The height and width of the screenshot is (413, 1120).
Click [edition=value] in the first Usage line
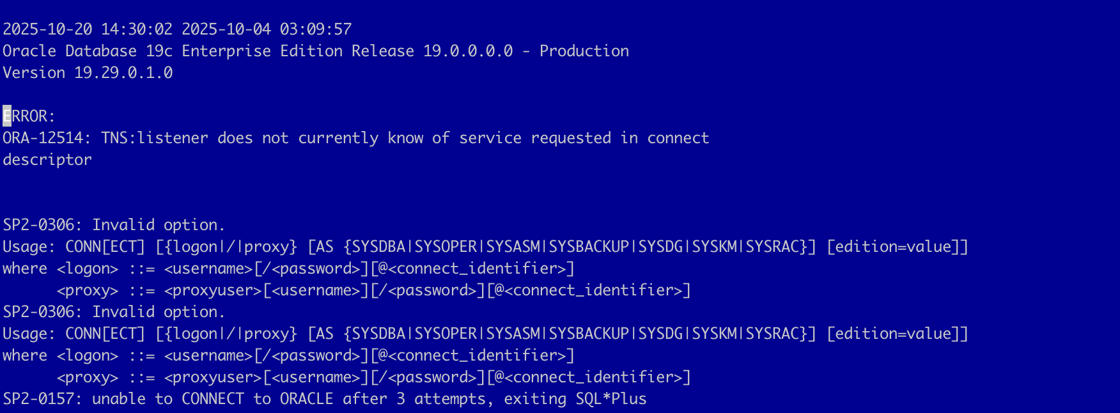point(896,247)
